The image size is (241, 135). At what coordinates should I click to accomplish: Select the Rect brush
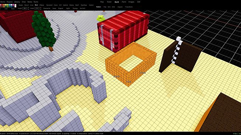[36, 5]
